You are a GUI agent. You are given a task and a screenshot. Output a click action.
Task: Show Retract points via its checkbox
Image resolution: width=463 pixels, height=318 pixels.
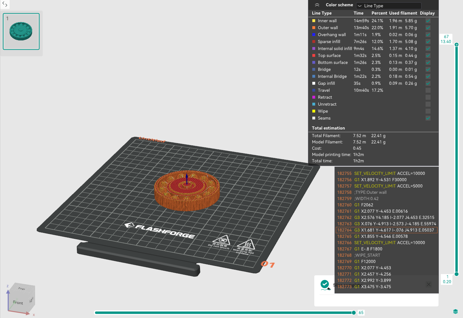click(x=428, y=97)
